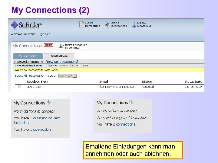Open the 2 connections link
The image size is (218, 163).
(x=124, y=124)
